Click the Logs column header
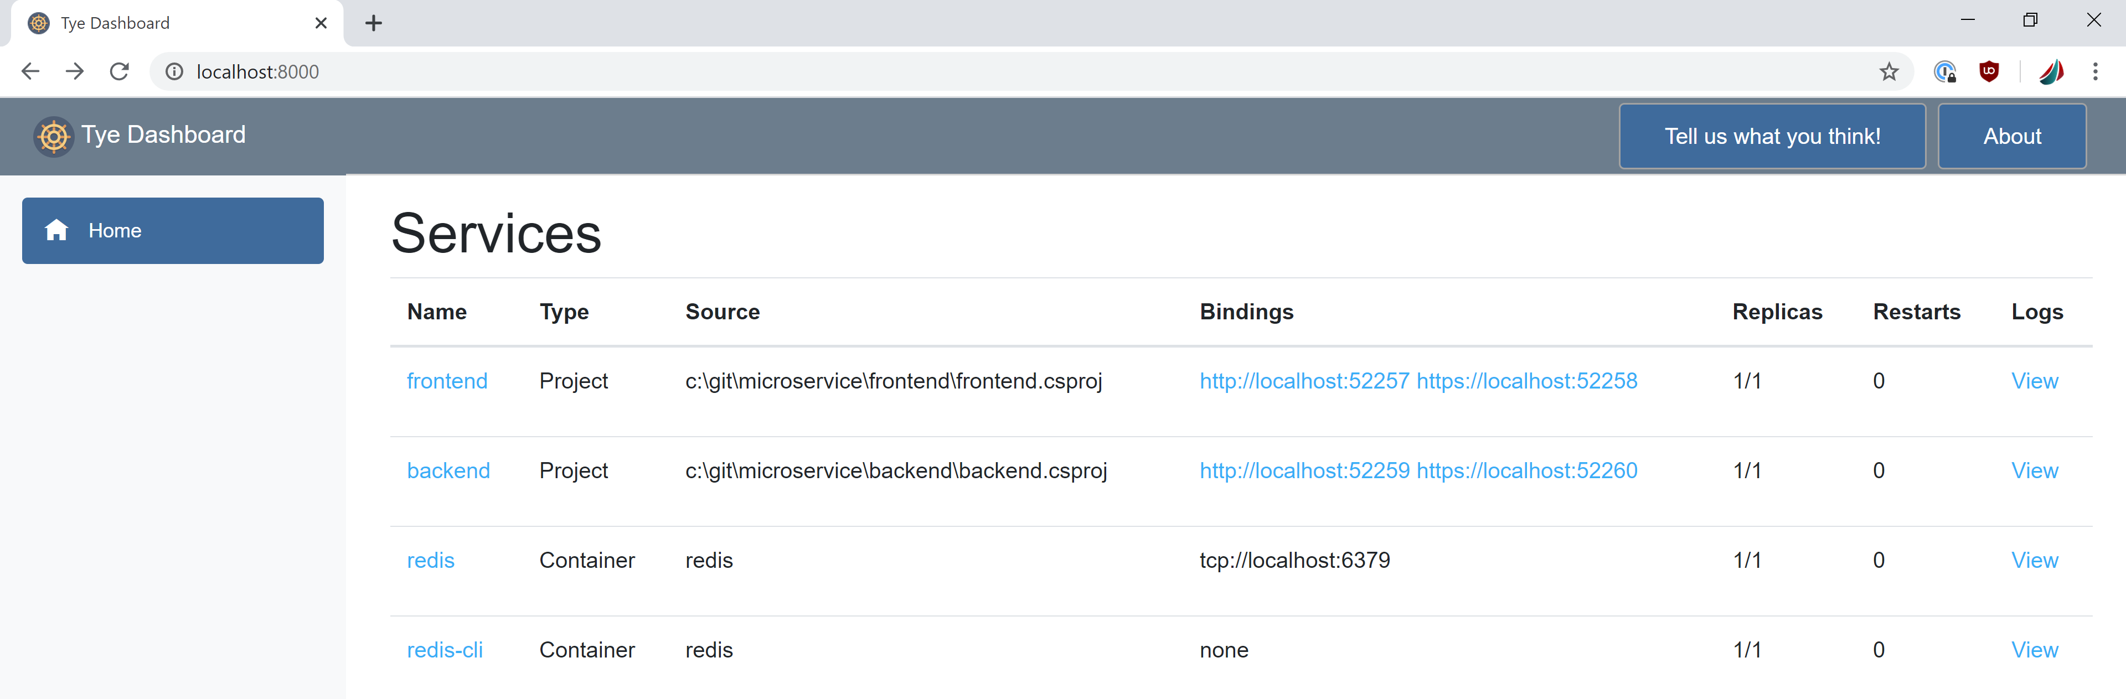 [2037, 312]
